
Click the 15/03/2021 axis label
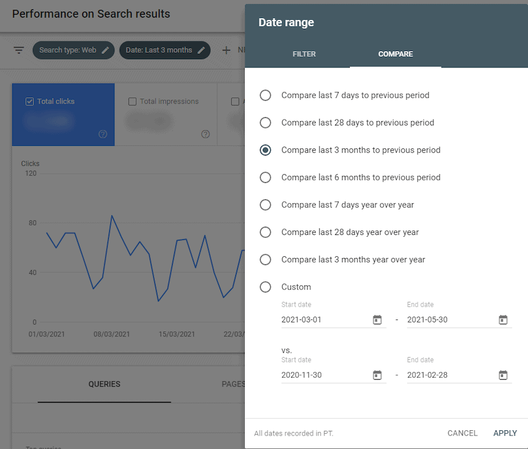177,334
